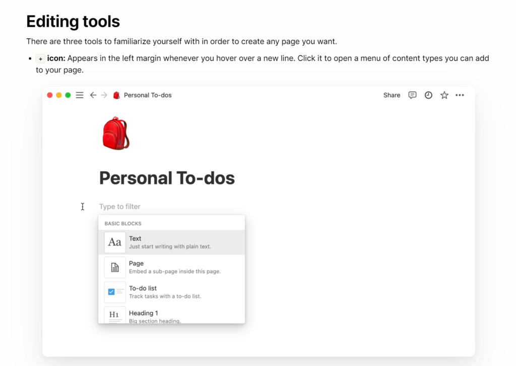Click the plus icon in bullet text
This screenshot has height=366, width=516.
point(41,58)
